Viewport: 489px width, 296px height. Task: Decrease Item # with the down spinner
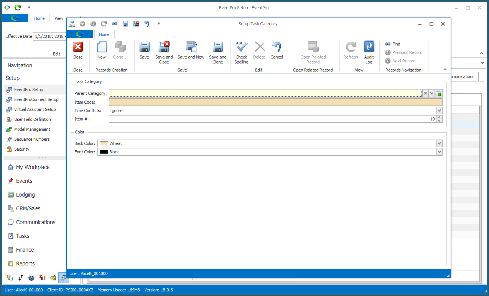pyautogui.click(x=440, y=121)
